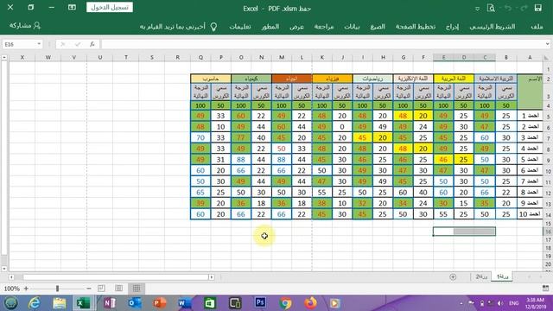Open the ورقة1 sheet tab
This screenshot has width=553, height=311.
[x=503, y=276]
